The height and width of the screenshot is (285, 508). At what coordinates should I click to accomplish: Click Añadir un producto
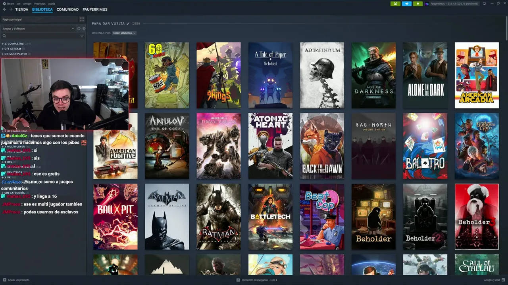click(16, 280)
